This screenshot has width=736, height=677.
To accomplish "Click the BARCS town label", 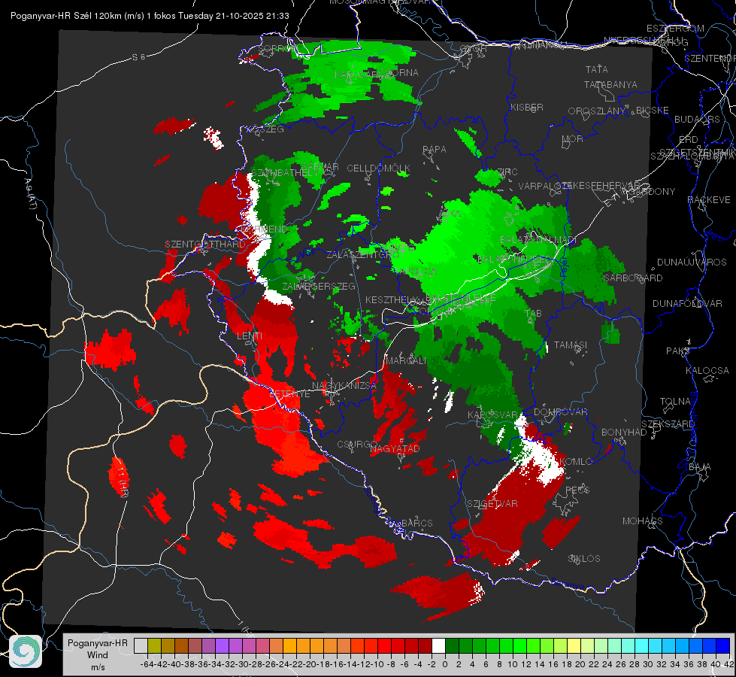I will [x=416, y=523].
